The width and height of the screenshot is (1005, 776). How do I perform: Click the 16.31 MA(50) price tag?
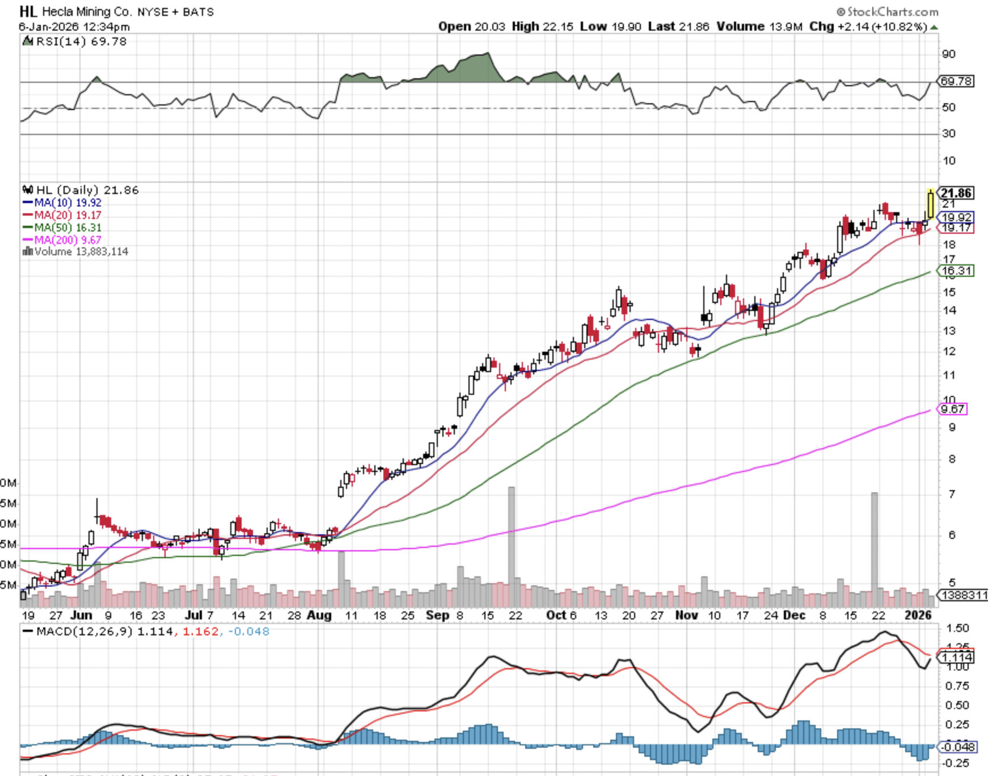pos(956,271)
